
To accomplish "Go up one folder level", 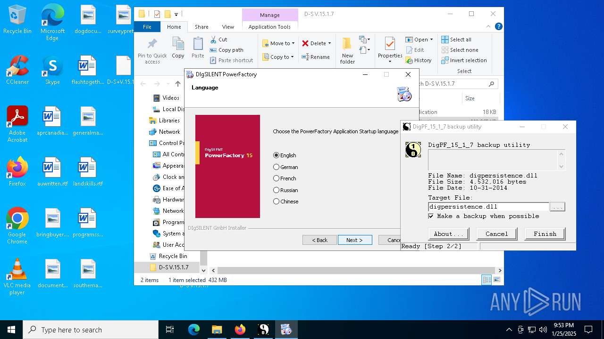I will (177, 84).
